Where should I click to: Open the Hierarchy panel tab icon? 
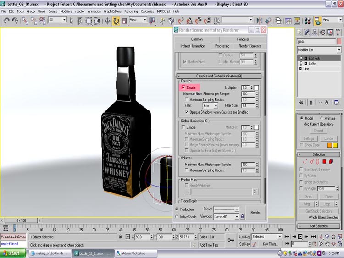click(x=316, y=32)
